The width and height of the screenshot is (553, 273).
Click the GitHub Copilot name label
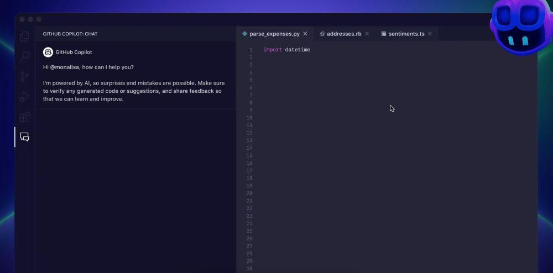tap(74, 52)
